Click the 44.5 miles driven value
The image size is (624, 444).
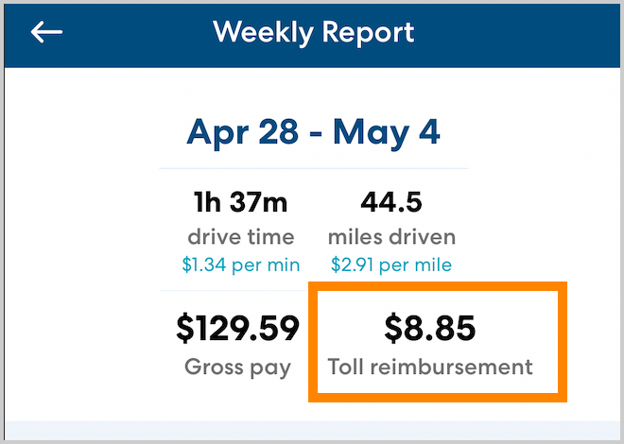392,202
